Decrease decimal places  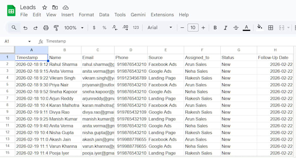[x=114, y=28]
